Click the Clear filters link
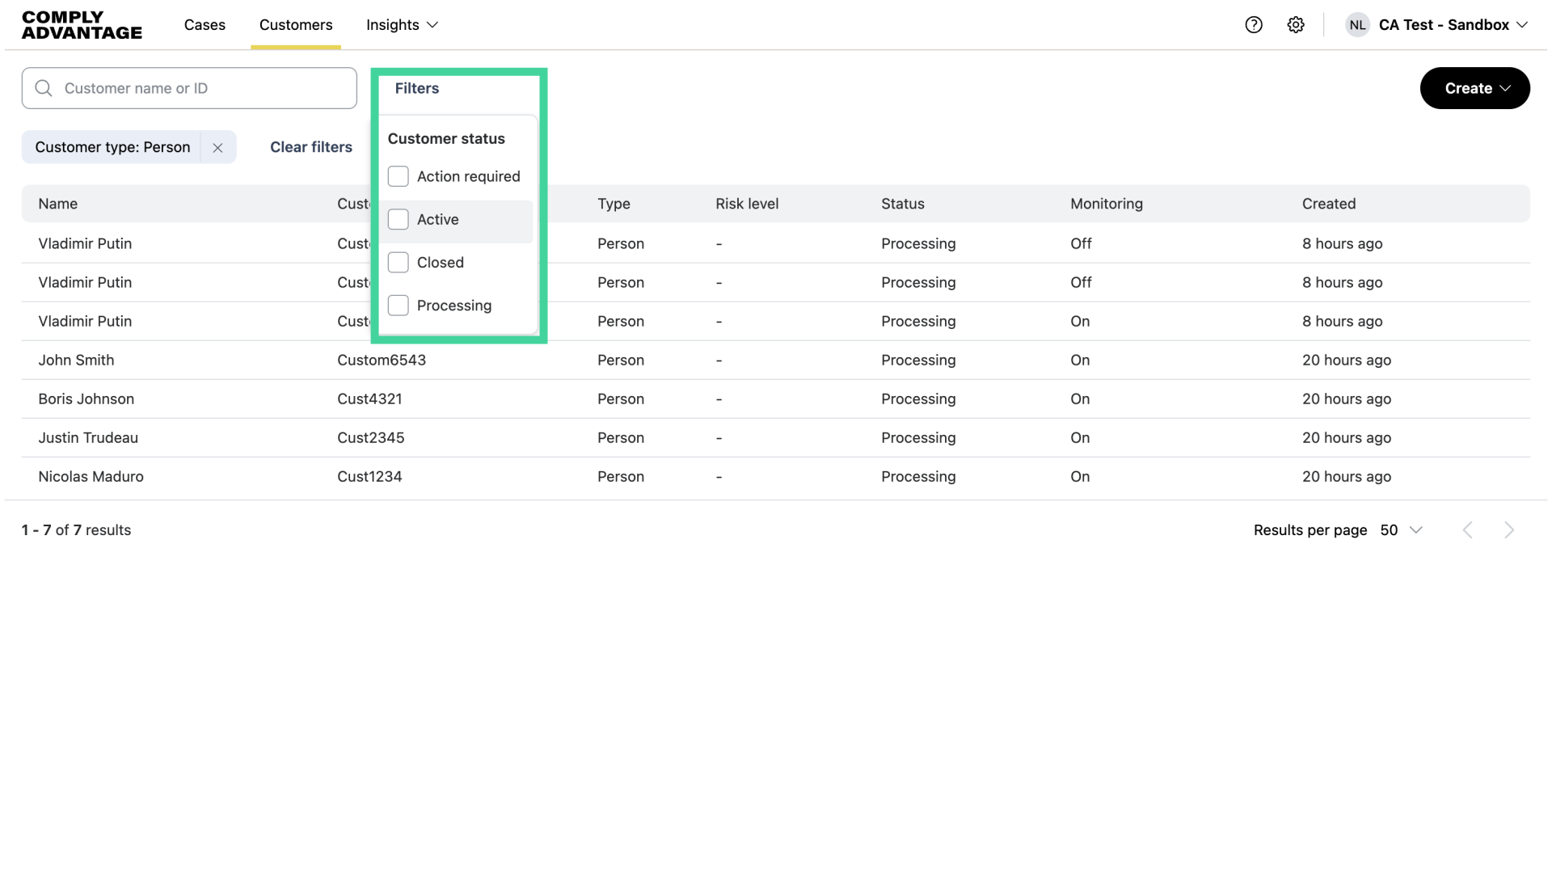 [x=310, y=147]
